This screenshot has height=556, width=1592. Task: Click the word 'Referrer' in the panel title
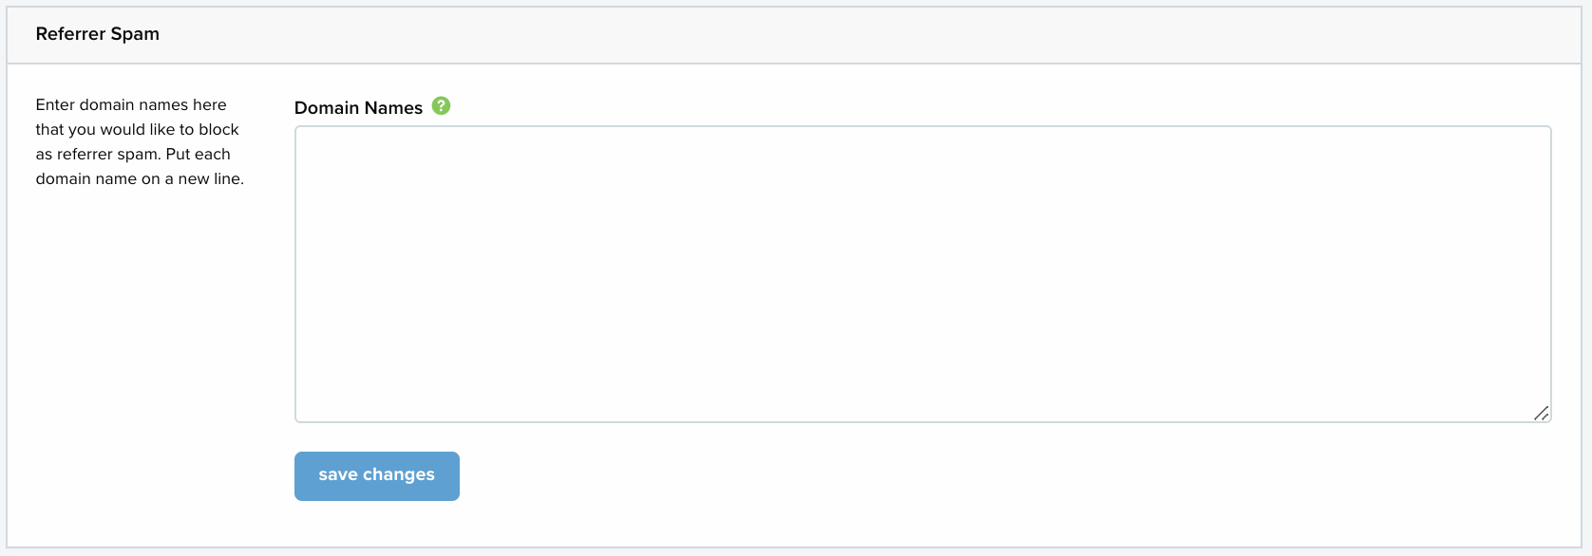(x=70, y=34)
